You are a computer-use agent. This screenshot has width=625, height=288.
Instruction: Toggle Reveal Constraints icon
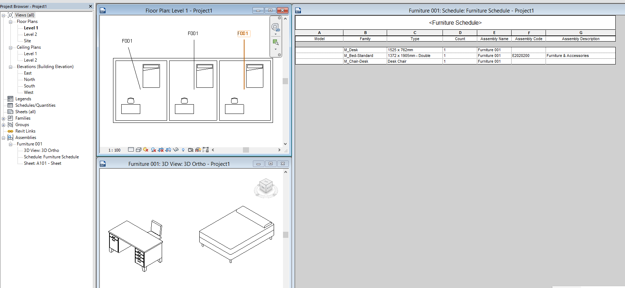tap(206, 150)
